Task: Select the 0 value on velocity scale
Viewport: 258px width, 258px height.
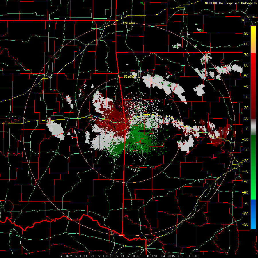Action: click(x=247, y=129)
